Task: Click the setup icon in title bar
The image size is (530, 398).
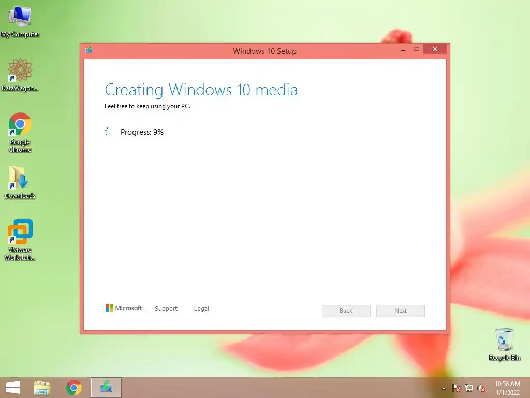Action: 89,50
